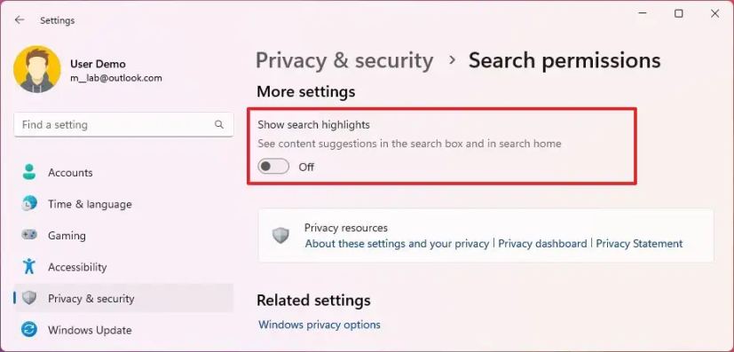Click the Gaming controller icon
This screenshot has width=734, height=352.
(x=29, y=235)
